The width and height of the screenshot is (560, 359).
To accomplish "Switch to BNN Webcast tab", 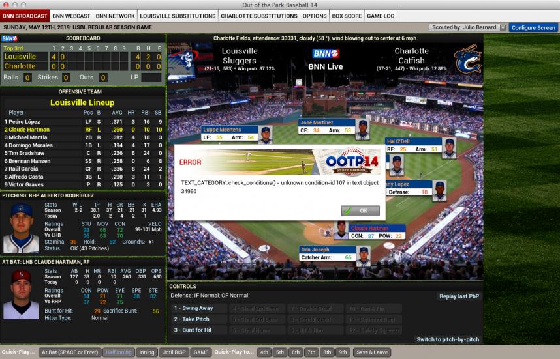I will 71,16.
